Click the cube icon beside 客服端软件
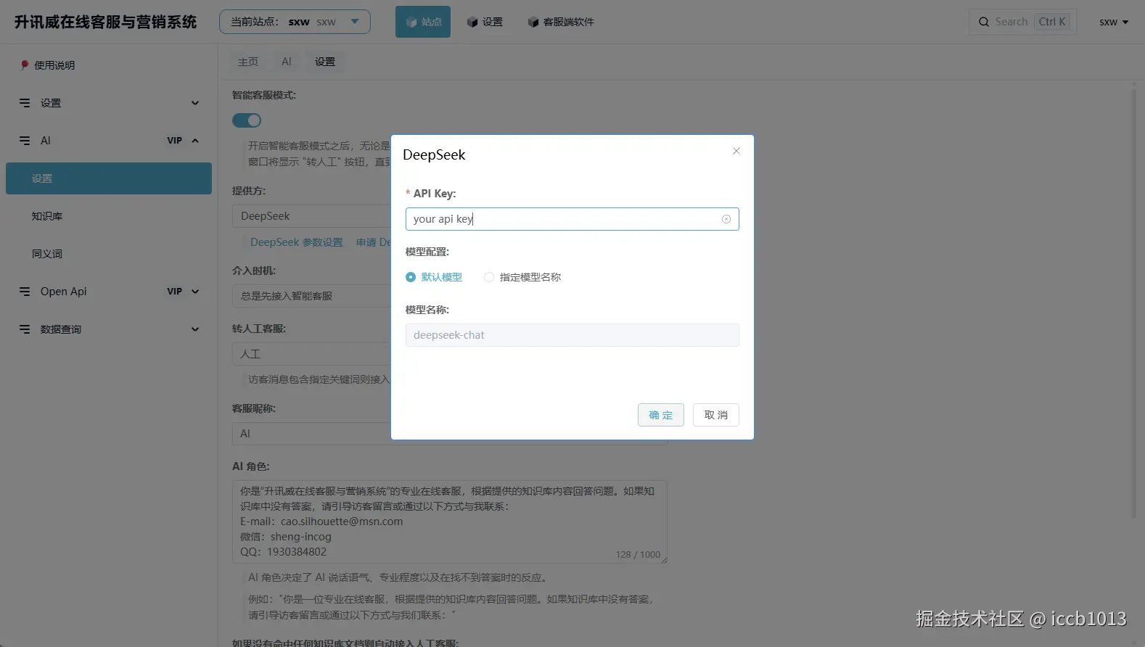 [533, 22]
